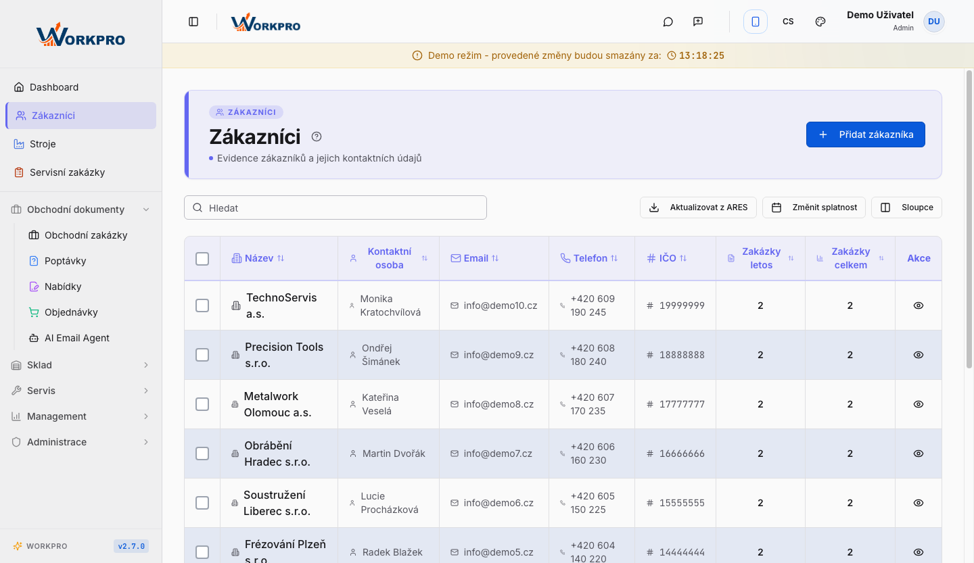974x563 pixels.
Task: View Precision Tools s.r.o. eye icon
Action: point(918,355)
